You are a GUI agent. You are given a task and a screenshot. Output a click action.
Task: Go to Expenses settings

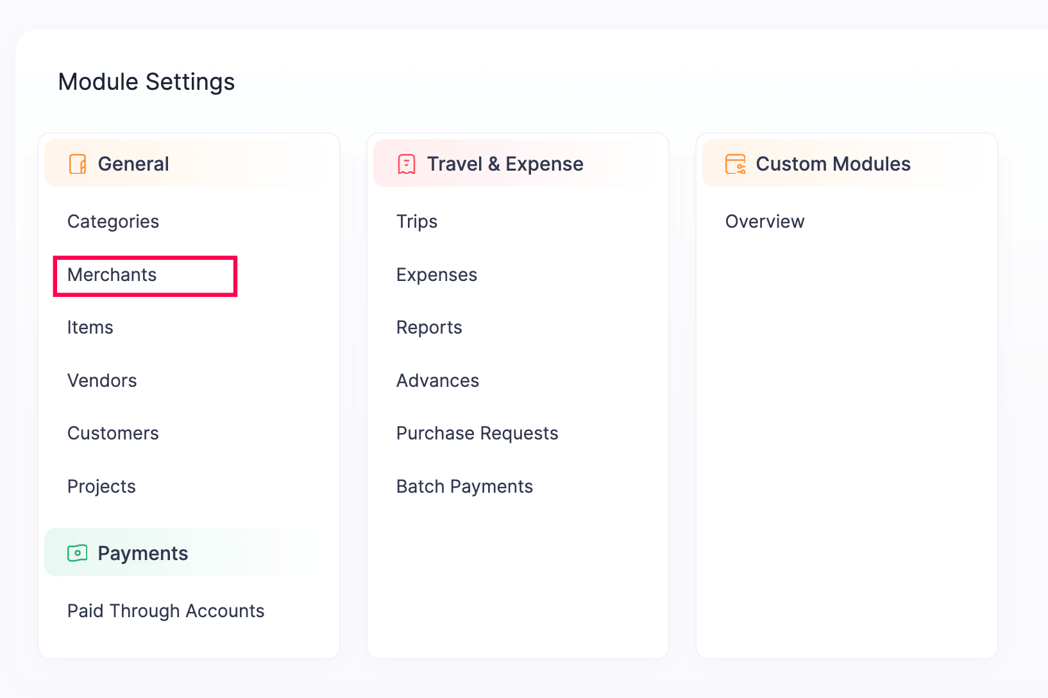click(x=437, y=275)
